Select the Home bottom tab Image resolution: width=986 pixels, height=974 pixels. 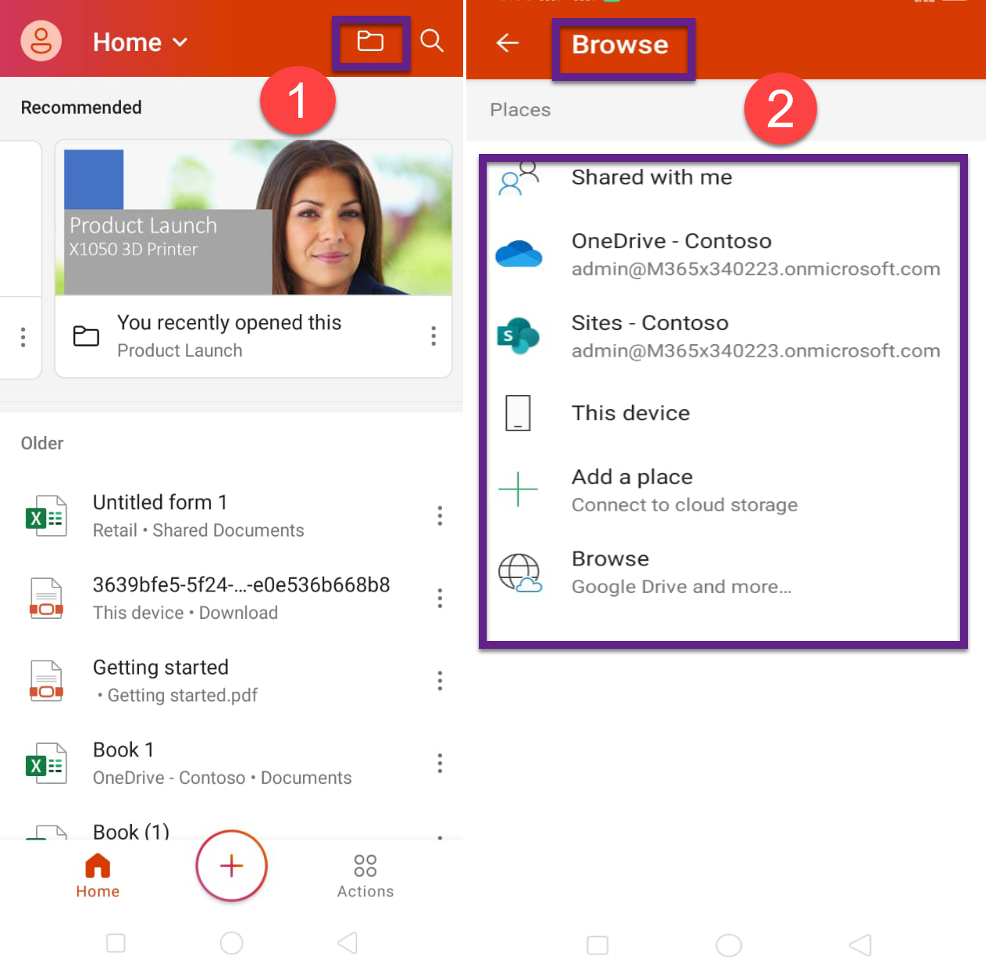pos(97,875)
